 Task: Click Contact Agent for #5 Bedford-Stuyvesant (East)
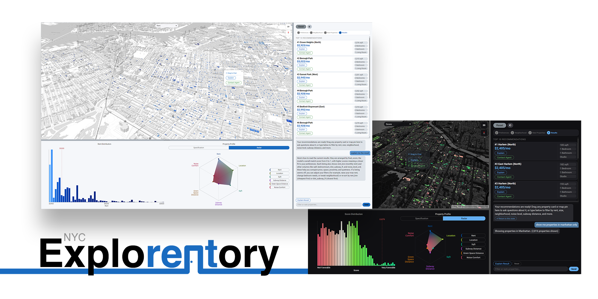coord(305,117)
